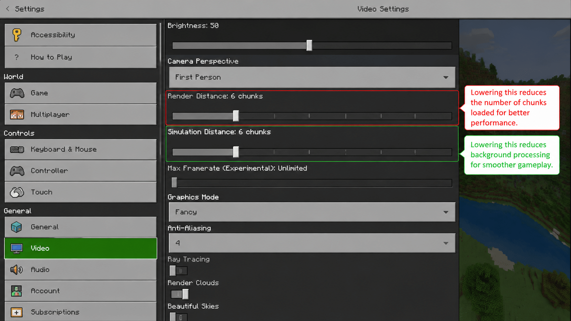Click the "Brightness: 50" label

click(x=193, y=26)
